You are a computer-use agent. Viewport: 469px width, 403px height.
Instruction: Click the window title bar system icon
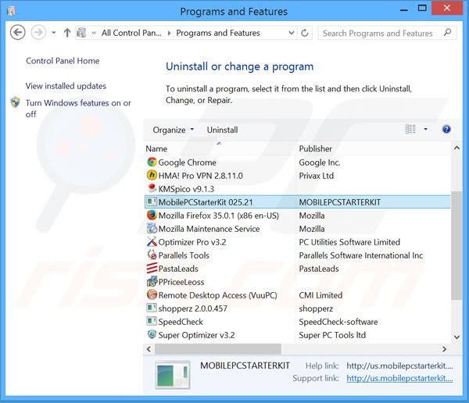[11, 11]
